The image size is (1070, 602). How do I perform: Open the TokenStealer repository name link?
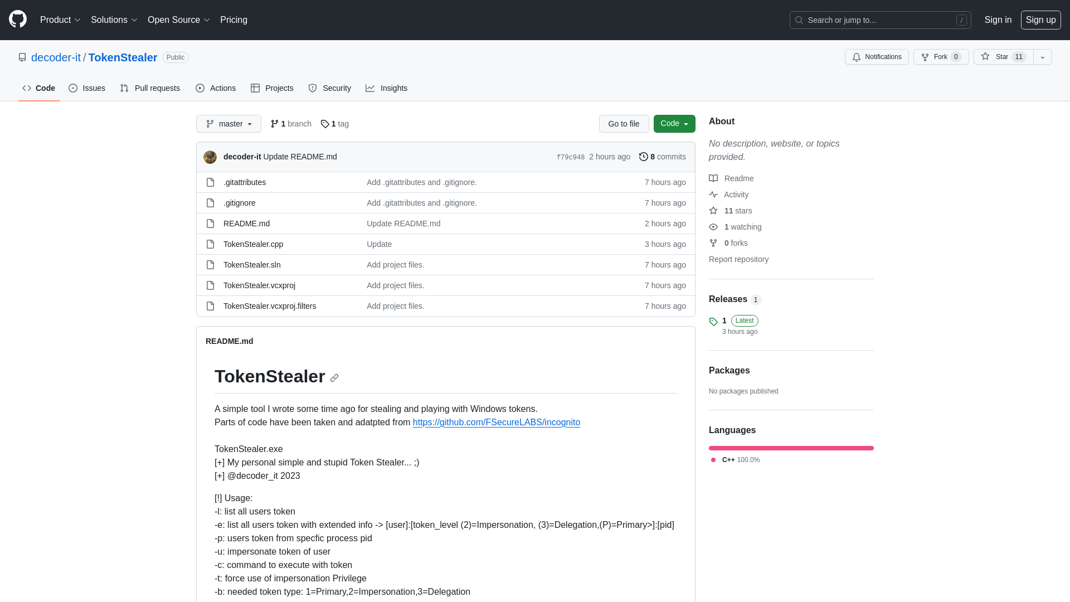click(123, 57)
